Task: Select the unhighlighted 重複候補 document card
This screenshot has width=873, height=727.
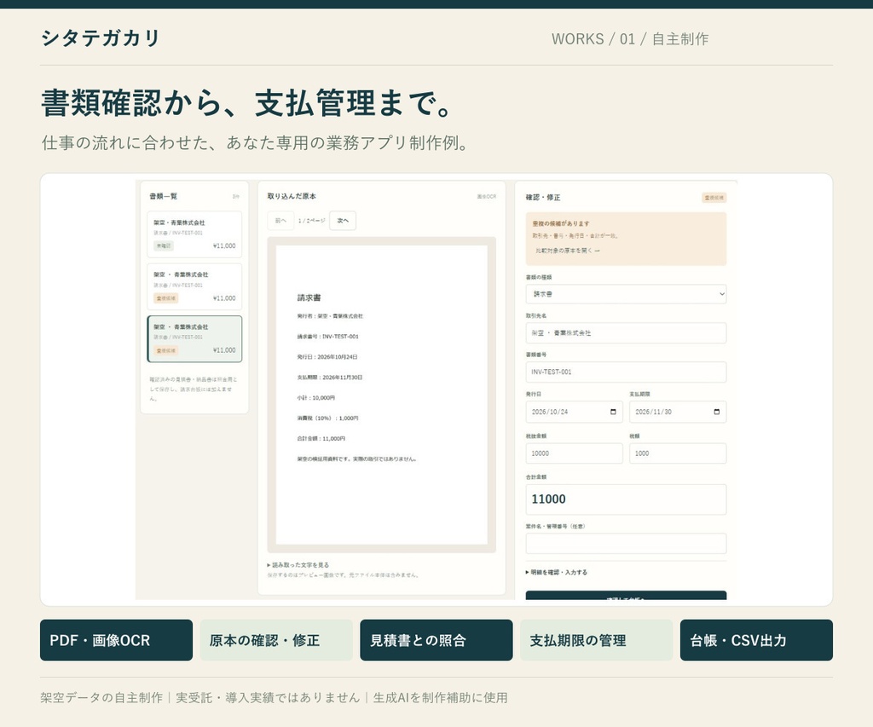Action: point(194,286)
